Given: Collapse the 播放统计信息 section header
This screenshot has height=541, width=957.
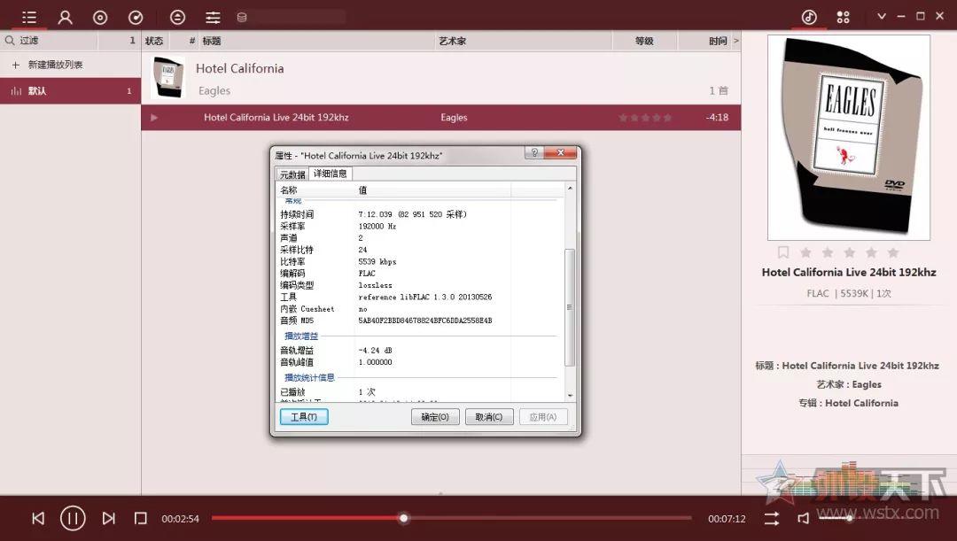Looking at the screenshot, I should [309, 377].
